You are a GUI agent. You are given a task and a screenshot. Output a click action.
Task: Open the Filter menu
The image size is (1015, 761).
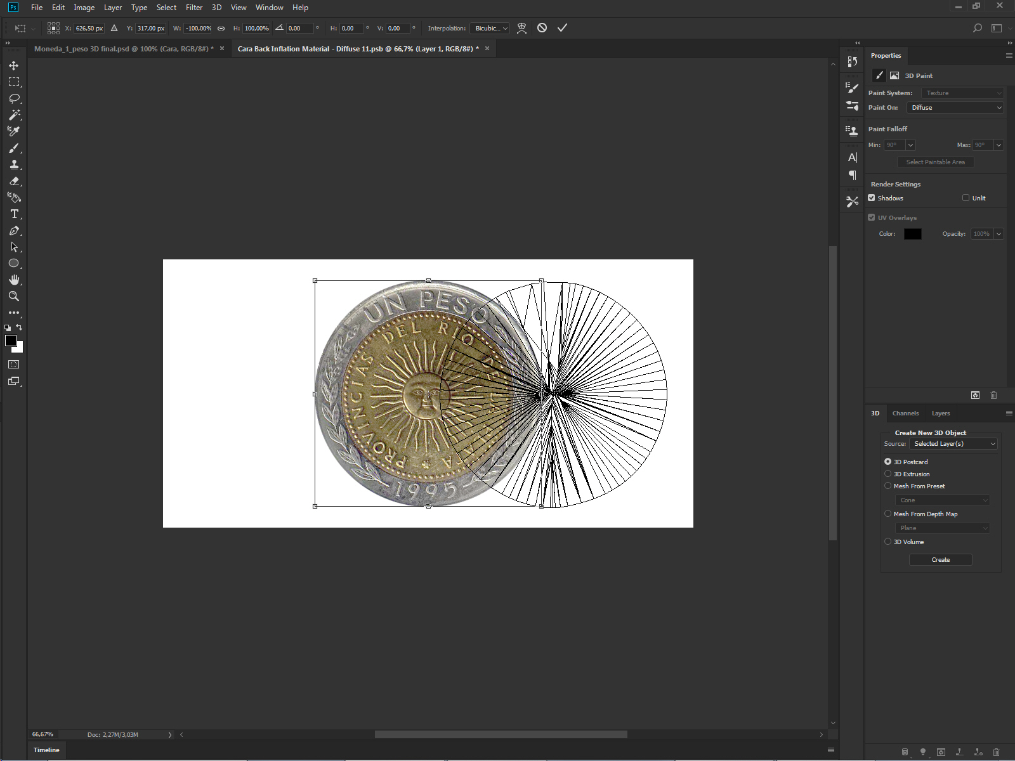194,7
